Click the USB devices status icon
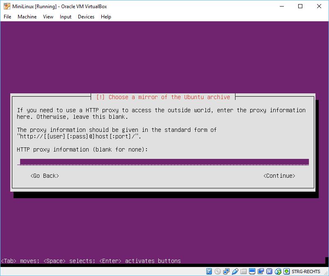This screenshot has height=276, width=329. tap(235, 271)
